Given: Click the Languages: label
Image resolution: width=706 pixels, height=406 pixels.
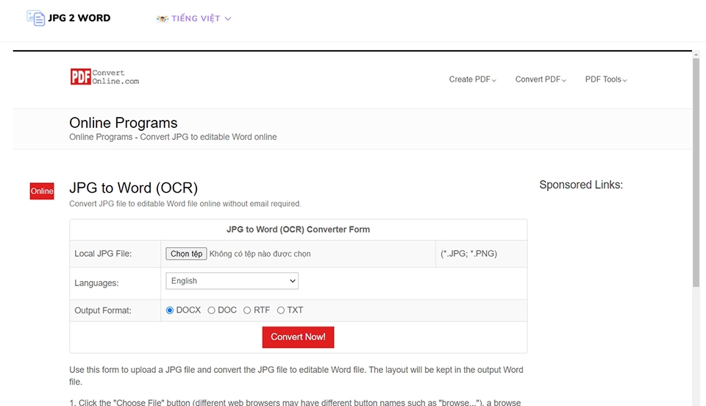Looking at the screenshot, I should (x=96, y=283).
